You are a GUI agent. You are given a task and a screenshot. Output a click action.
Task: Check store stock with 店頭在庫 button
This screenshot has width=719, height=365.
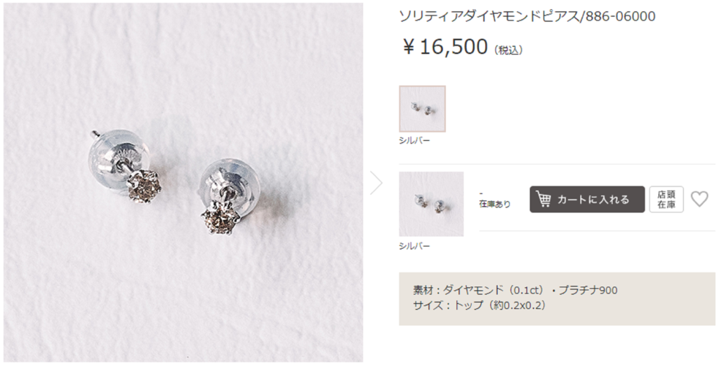pos(666,200)
